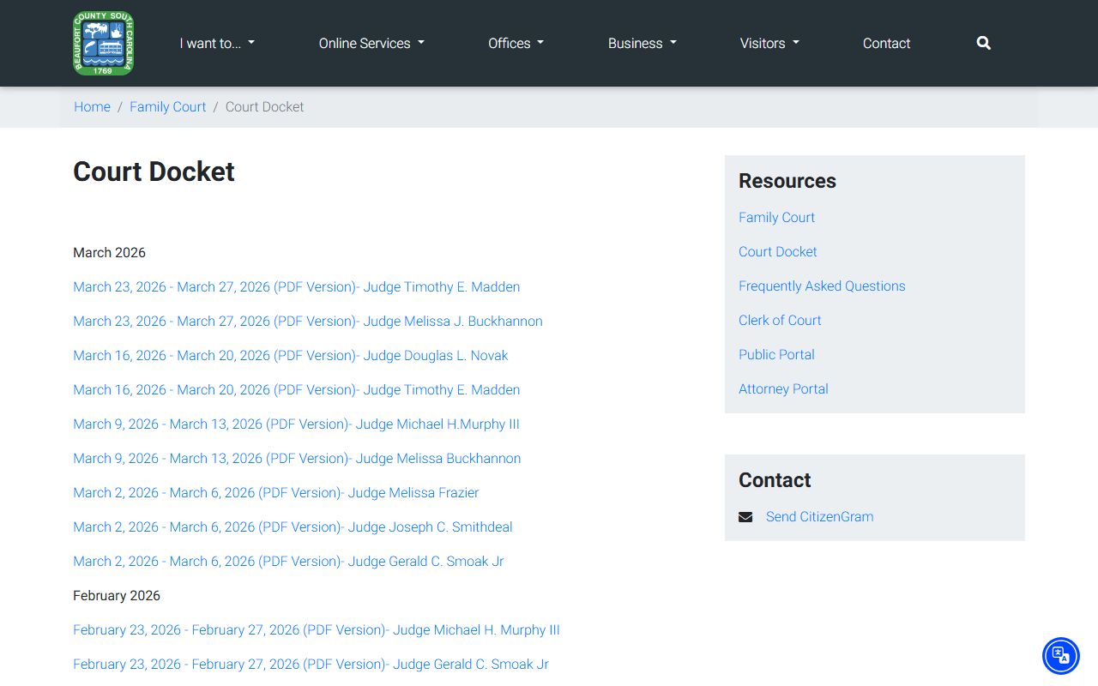Expand the Visitors dropdown menu
1098x686 pixels.
coord(769,43)
